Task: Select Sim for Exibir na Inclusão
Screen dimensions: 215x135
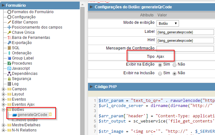Action: [x=160, y=73]
